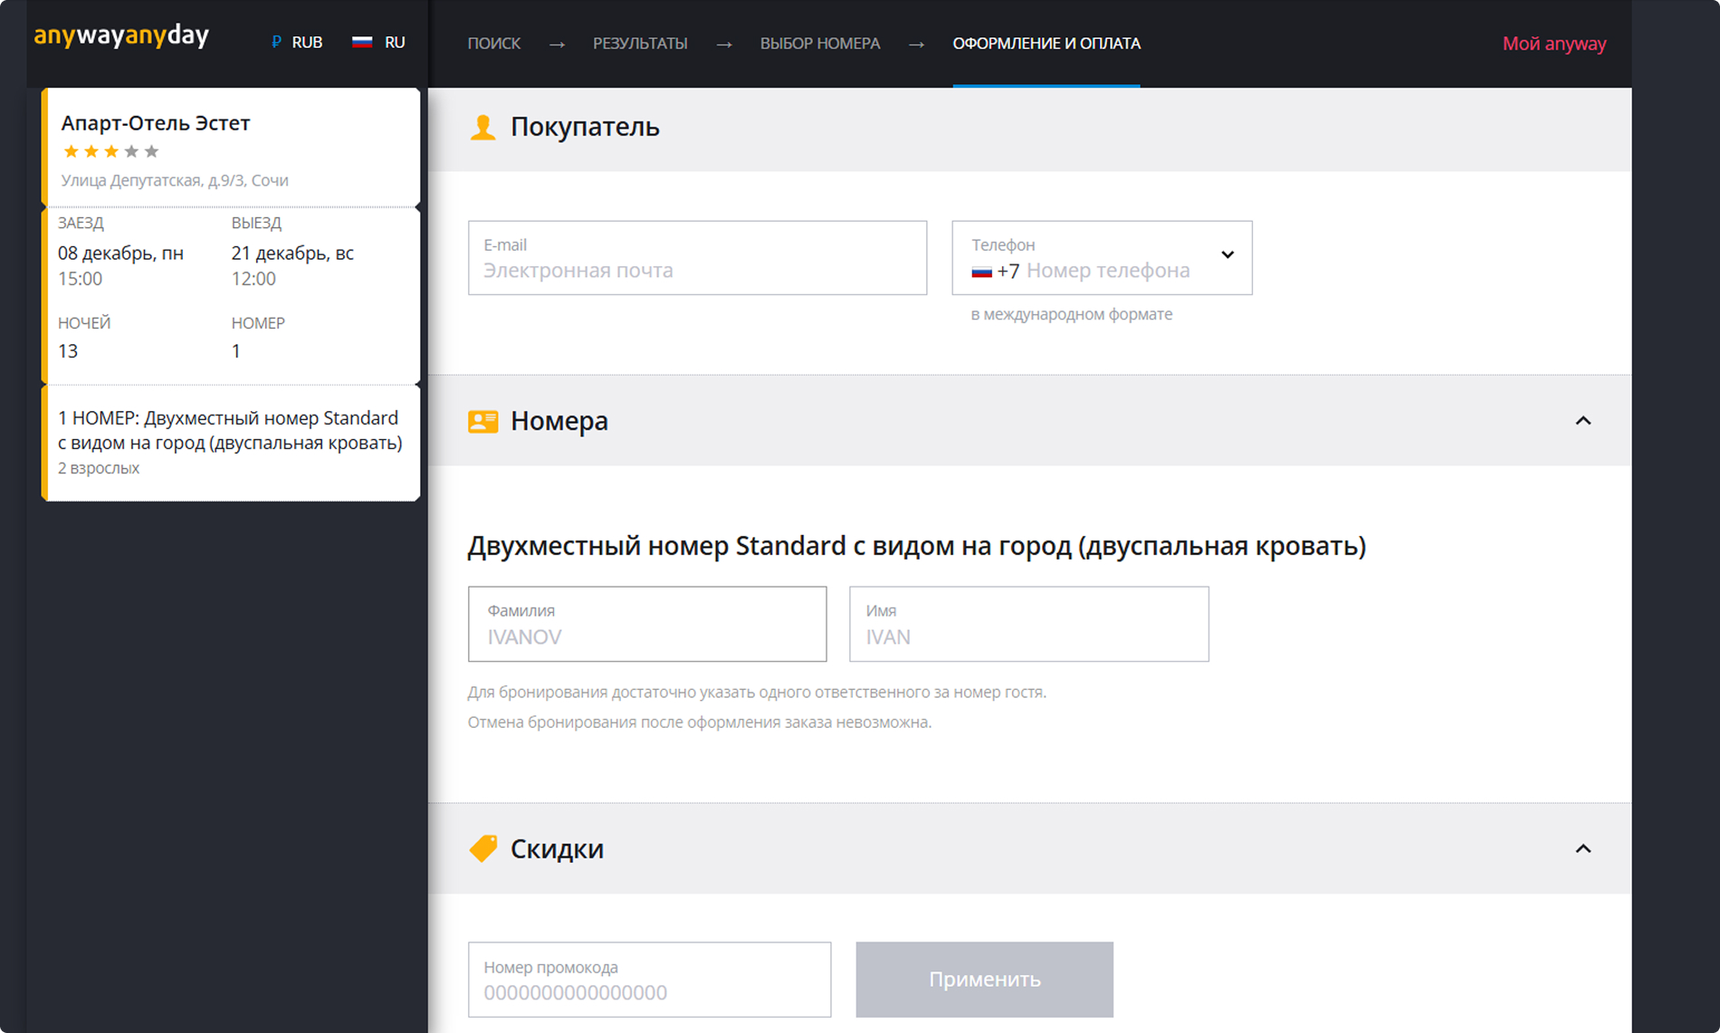Click the phone country flag icon
This screenshot has width=1720, height=1033.
[x=981, y=272]
